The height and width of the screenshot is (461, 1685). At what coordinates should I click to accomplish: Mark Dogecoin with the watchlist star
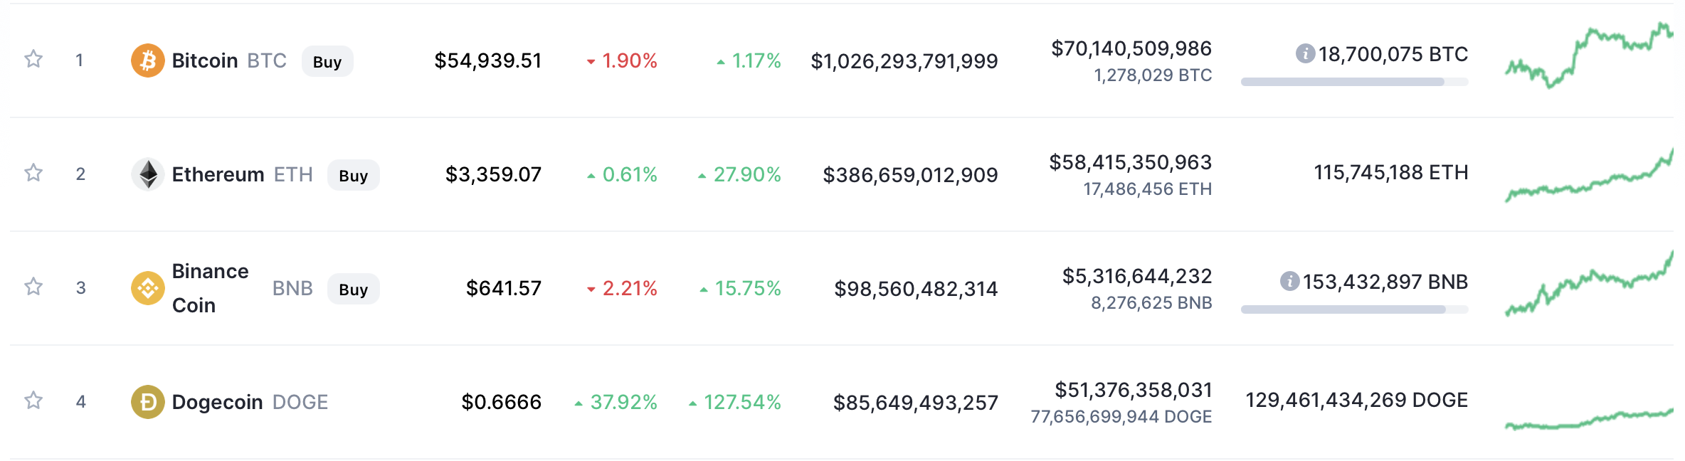click(33, 401)
